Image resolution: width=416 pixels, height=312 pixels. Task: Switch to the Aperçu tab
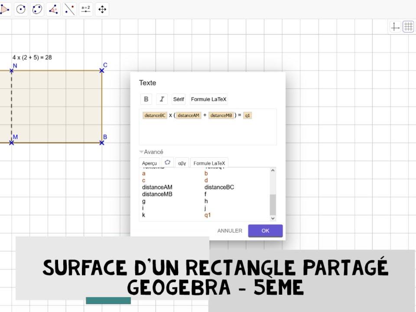[149, 162]
